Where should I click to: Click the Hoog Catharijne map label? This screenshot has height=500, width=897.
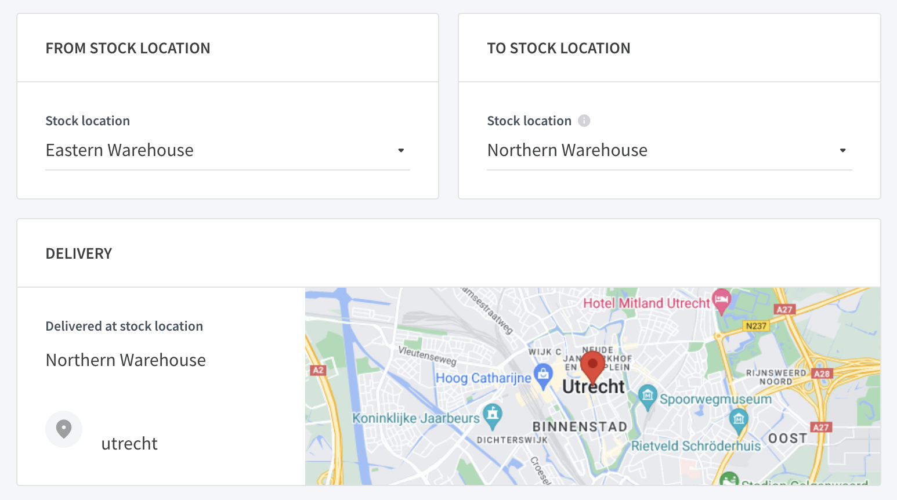483,378
